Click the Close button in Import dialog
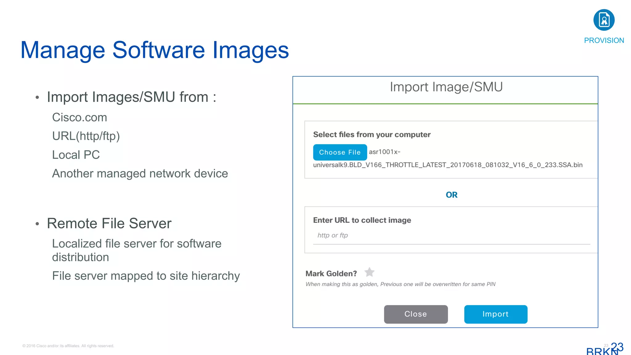This screenshot has width=631, height=355. click(416, 314)
